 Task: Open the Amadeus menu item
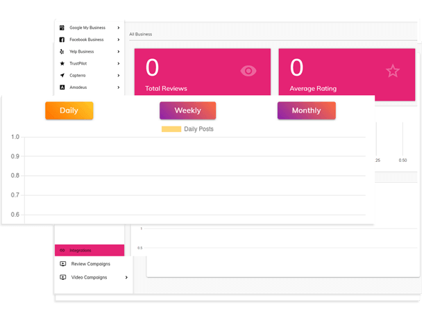[x=90, y=88]
